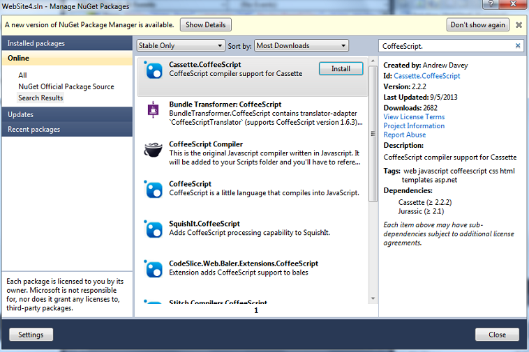Click the SquishIt.CoffeeScript package icon
Screen dimensions: 529x352
tap(154, 229)
